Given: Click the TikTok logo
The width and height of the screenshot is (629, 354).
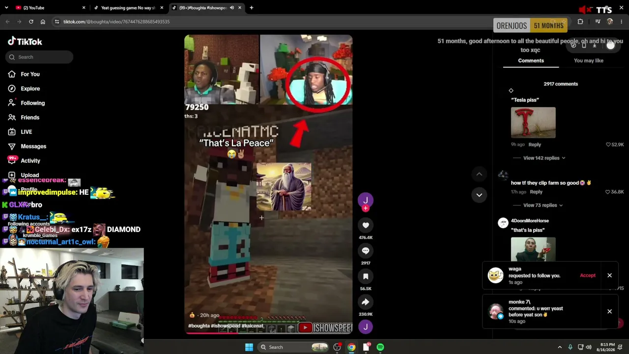Looking at the screenshot, I should [25, 42].
